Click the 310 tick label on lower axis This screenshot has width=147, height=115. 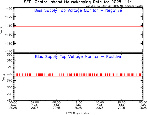click(x=9, y=81)
